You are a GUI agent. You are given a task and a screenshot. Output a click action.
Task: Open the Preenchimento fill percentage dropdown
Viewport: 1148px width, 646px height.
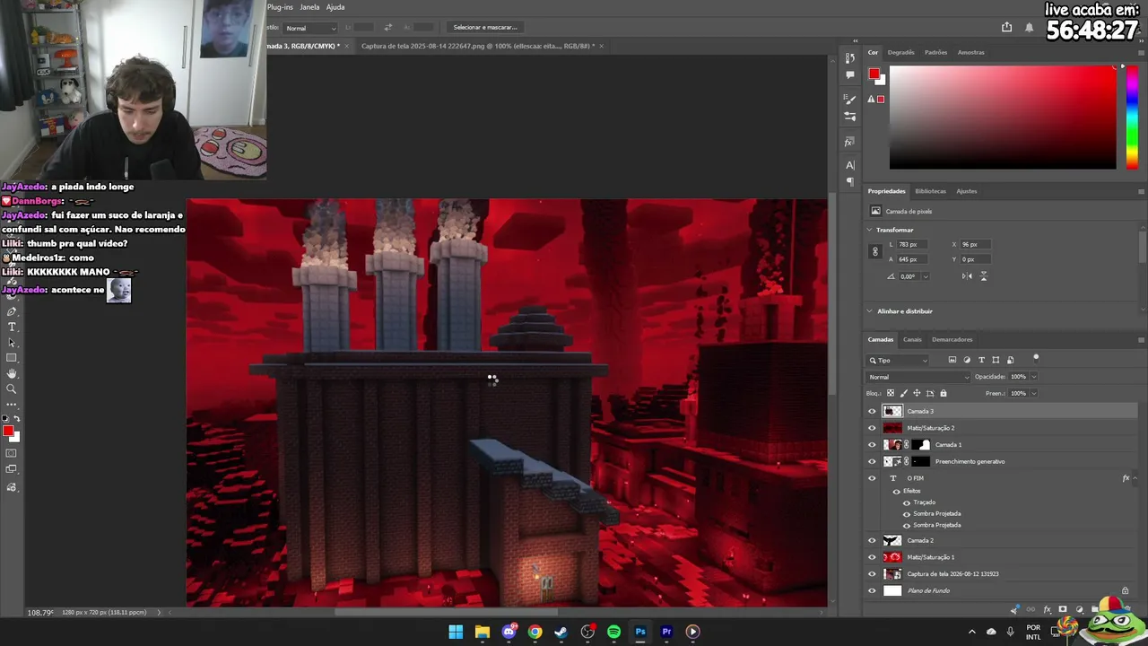(x=1033, y=393)
